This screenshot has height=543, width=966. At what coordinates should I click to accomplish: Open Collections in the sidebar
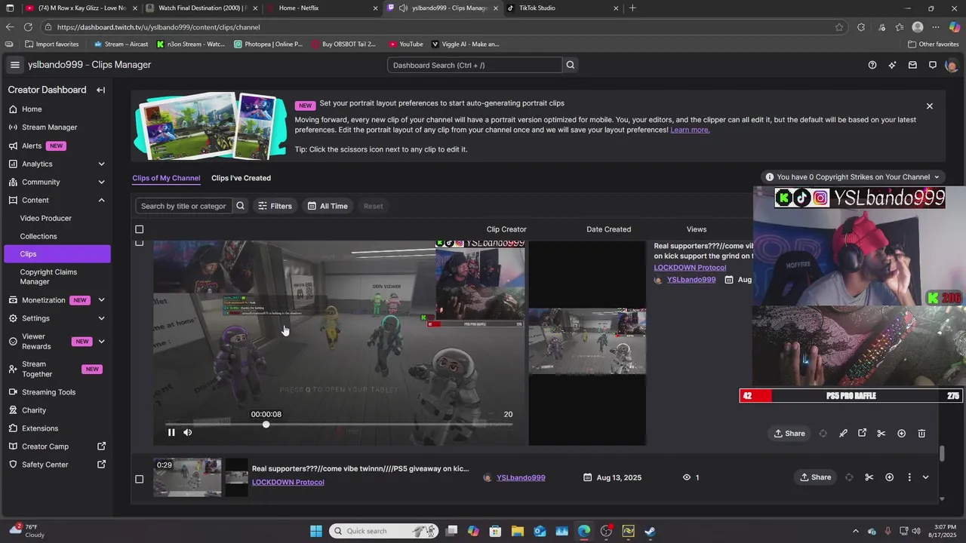click(38, 236)
